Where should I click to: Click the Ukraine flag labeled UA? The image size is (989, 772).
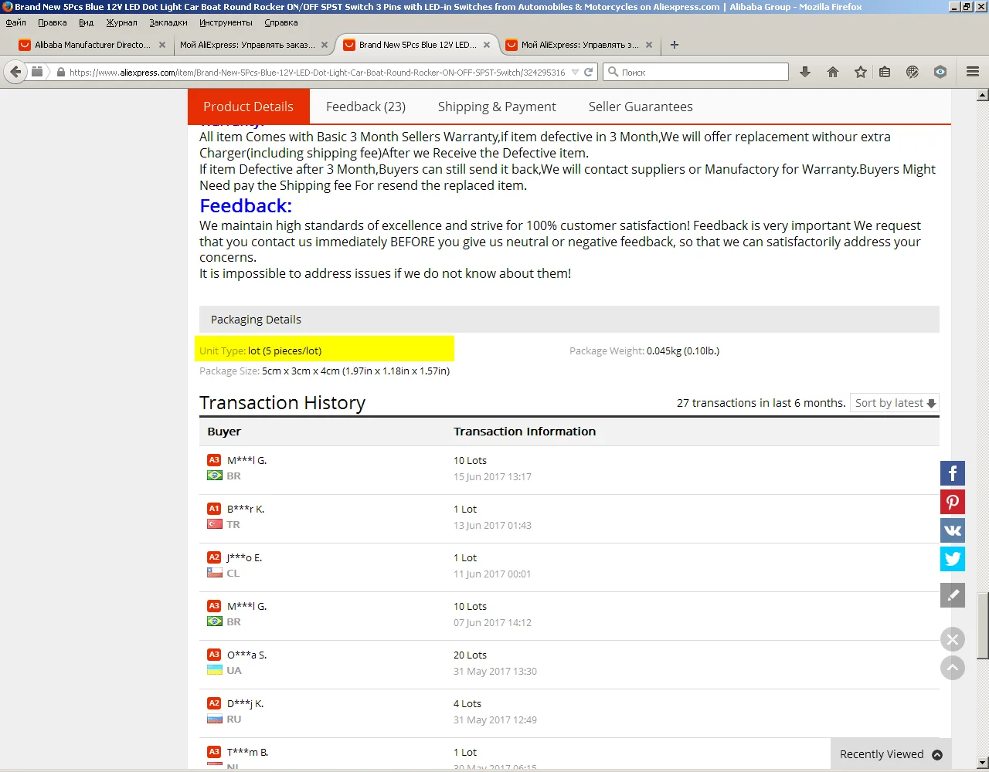pos(215,670)
